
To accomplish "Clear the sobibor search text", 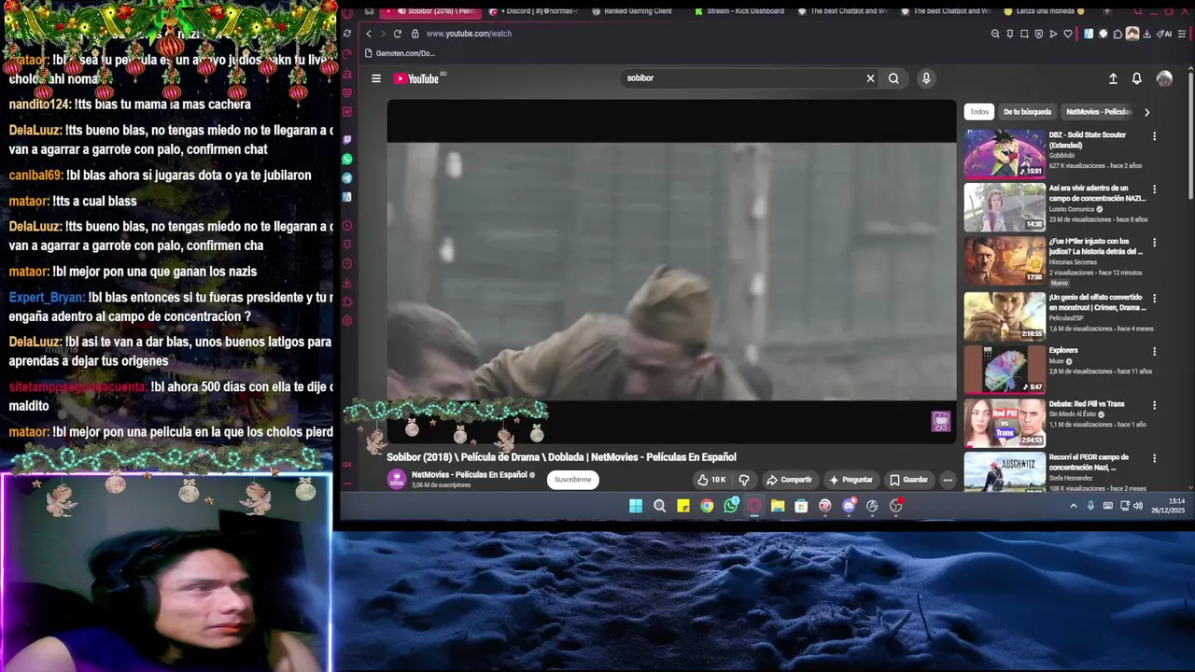I will pos(870,78).
